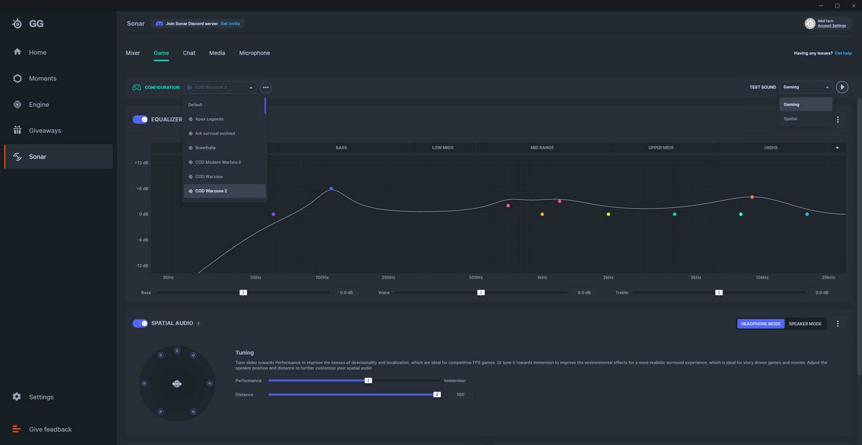Click the Treble slider handle
This screenshot has width=862, height=445.
(x=719, y=293)
